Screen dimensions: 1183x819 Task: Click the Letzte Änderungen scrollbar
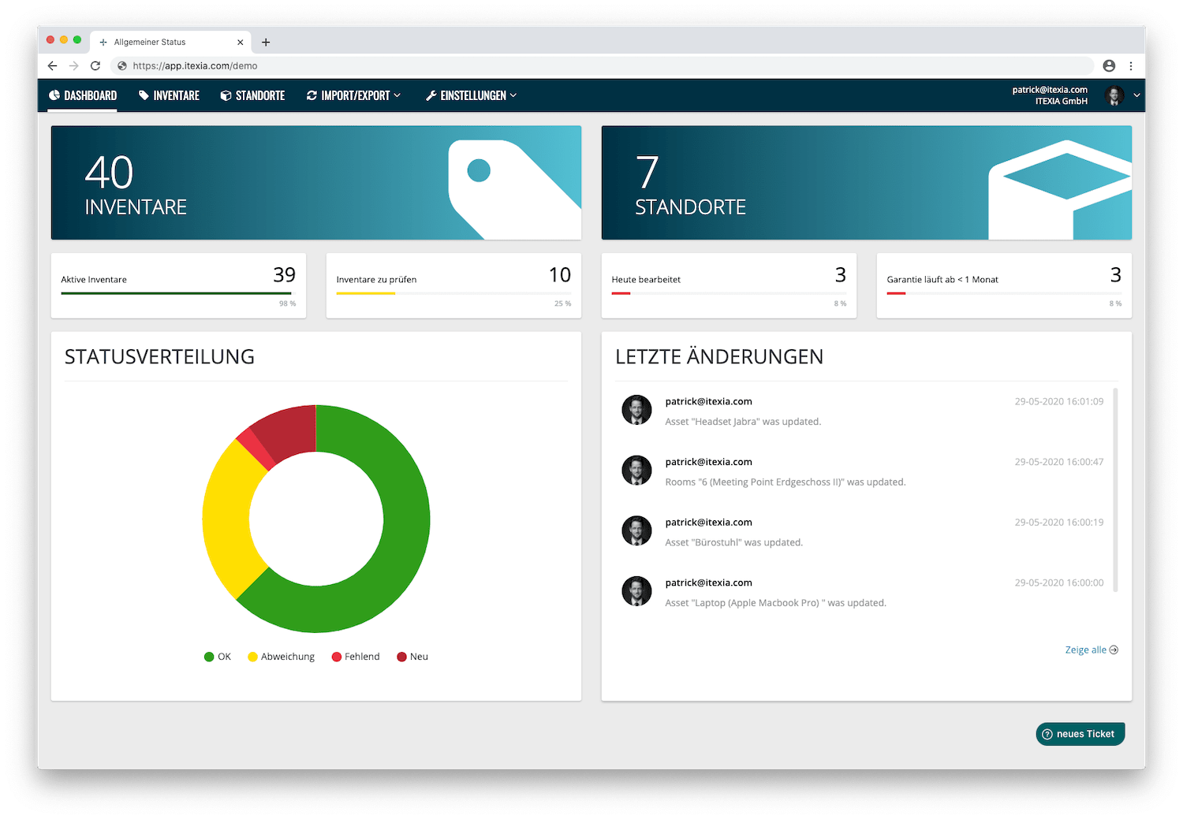pos(1115,490)
